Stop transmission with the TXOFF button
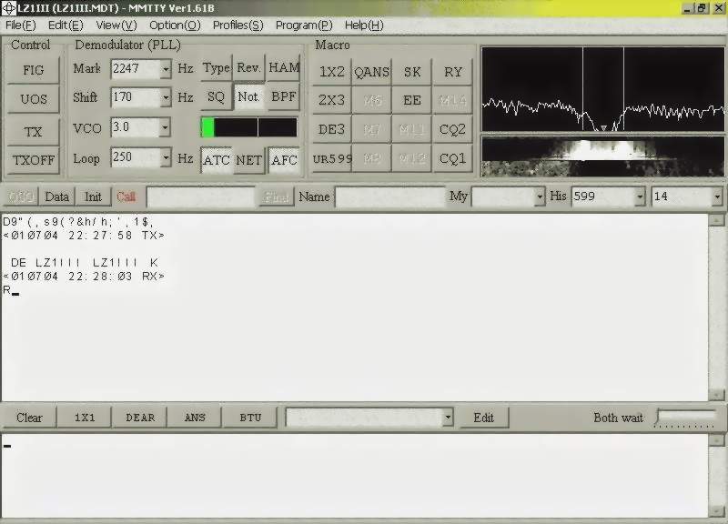Viewport: 728px width, 524px height. pos(33,160)
